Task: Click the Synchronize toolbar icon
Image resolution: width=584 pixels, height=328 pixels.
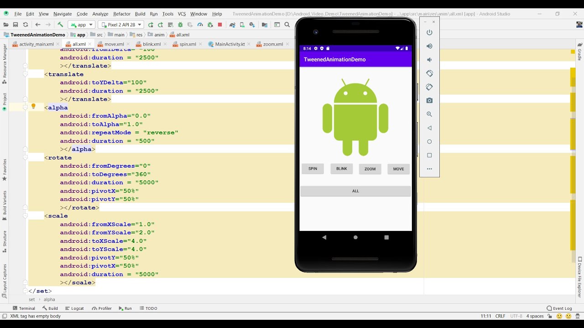Action: pyautogui.click(x=26, y=25)
